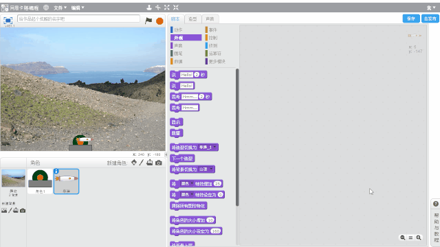Click value 10 in change-size block
The height and width of the screenshot is (247, 440).
coord(210,220)
